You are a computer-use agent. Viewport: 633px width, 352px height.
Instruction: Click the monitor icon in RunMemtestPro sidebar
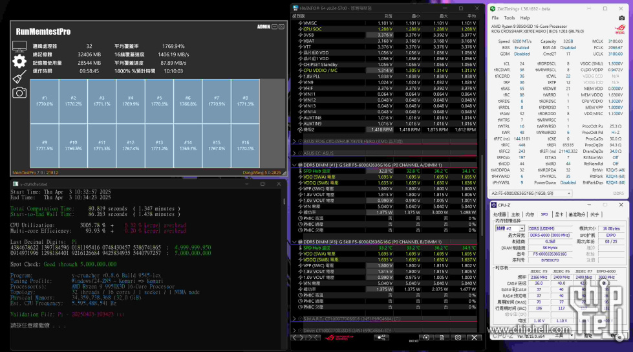[19, 47]
